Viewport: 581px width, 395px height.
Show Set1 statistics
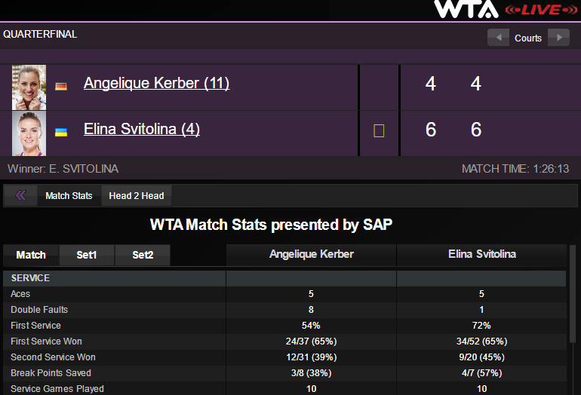87,255
